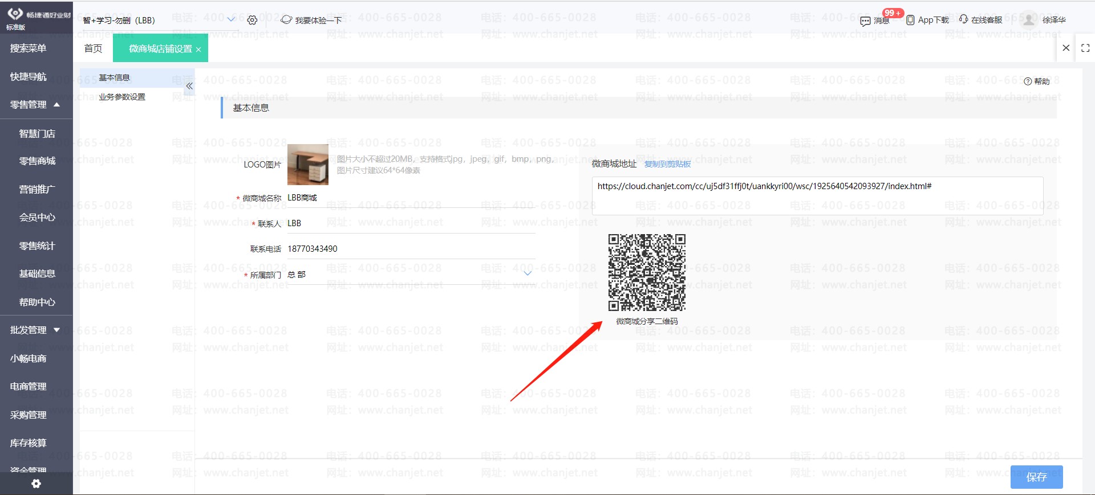Close the 微商城店铺设置 tab

[198, 50]
